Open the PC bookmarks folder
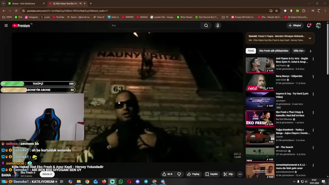This screenshot has width=329, height=185. [x=225, y=17]
